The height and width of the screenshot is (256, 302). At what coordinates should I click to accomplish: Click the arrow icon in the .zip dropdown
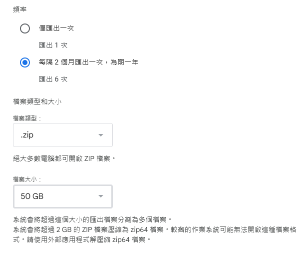(101, 135)
